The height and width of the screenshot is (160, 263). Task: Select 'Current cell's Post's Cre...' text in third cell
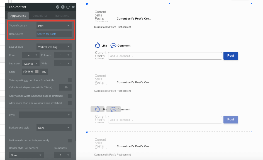pyautogui.click(x=134, y=146)
